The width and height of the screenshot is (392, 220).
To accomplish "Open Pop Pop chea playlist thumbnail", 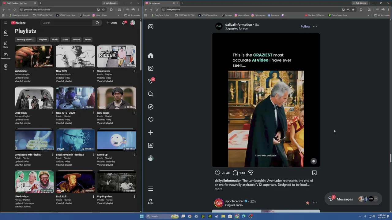I will point(116,182).
